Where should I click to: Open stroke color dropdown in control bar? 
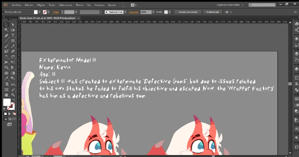coord(49,12)
